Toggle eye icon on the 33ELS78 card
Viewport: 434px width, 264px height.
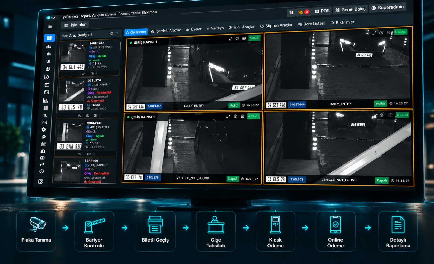79,116
